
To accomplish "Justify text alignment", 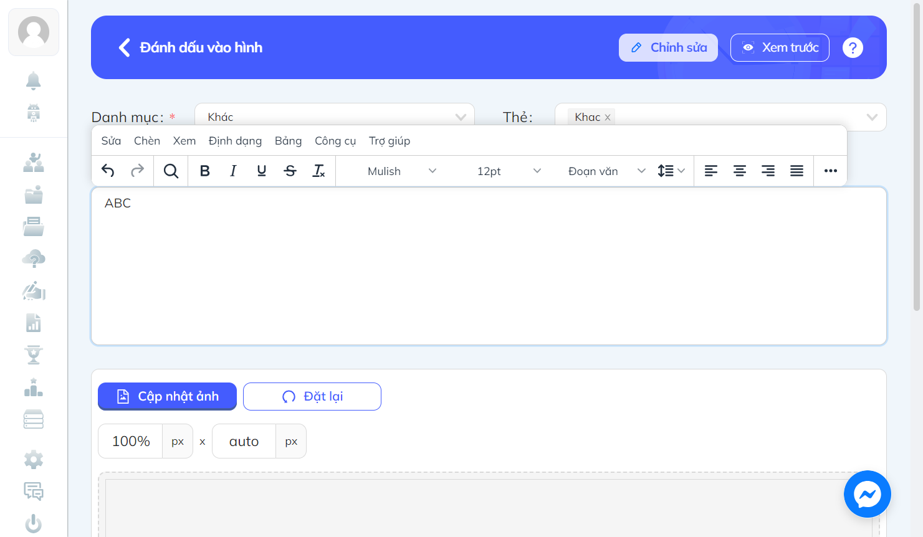I will (x=797, y=171).
